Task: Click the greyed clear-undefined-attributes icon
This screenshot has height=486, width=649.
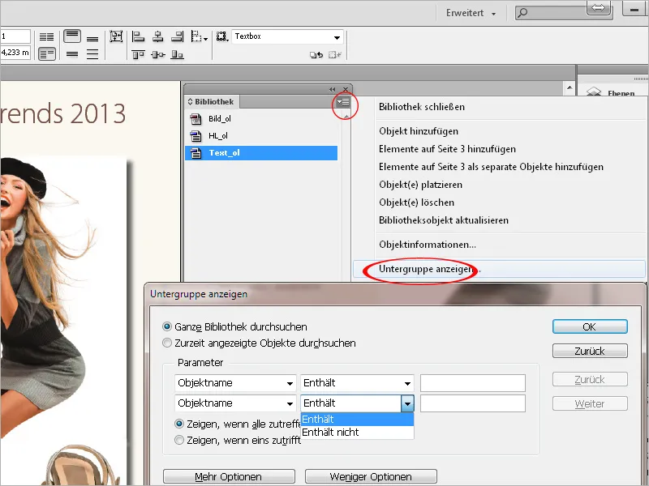Action: click(x=335, y=54)
